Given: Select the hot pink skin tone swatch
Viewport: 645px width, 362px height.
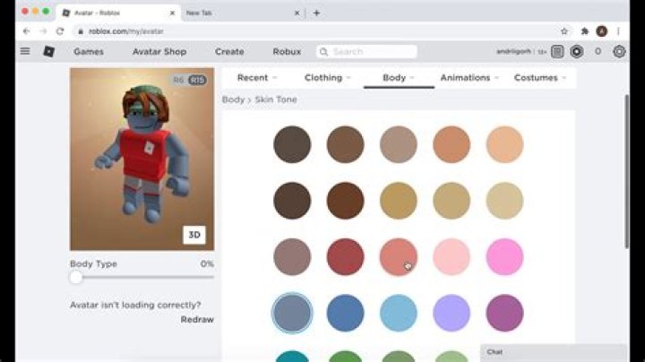Looking at the screenshot, I should pos(504,257).
